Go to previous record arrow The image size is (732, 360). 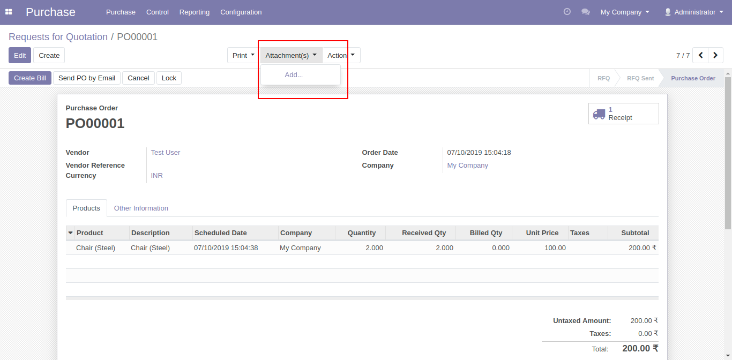pos(700,55)
